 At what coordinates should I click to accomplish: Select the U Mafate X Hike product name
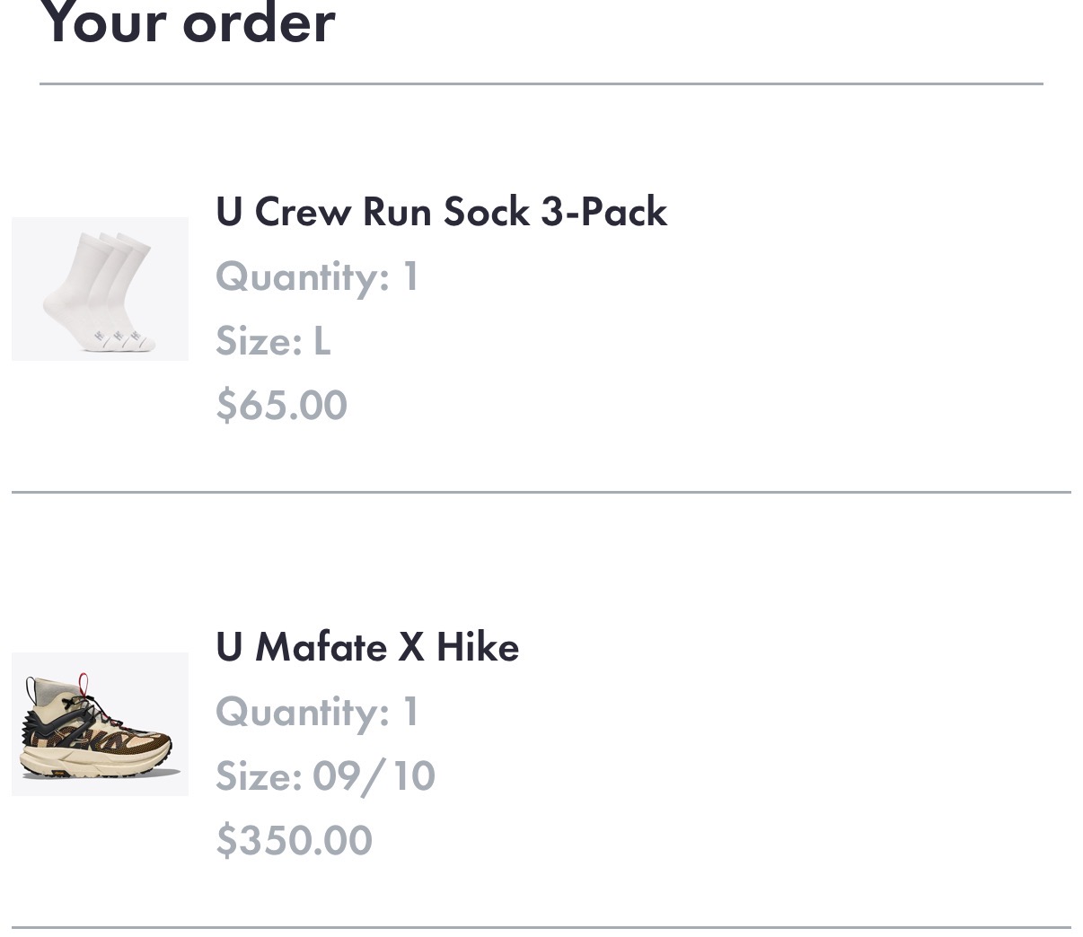pyautogui.click(x=367, y=647)
